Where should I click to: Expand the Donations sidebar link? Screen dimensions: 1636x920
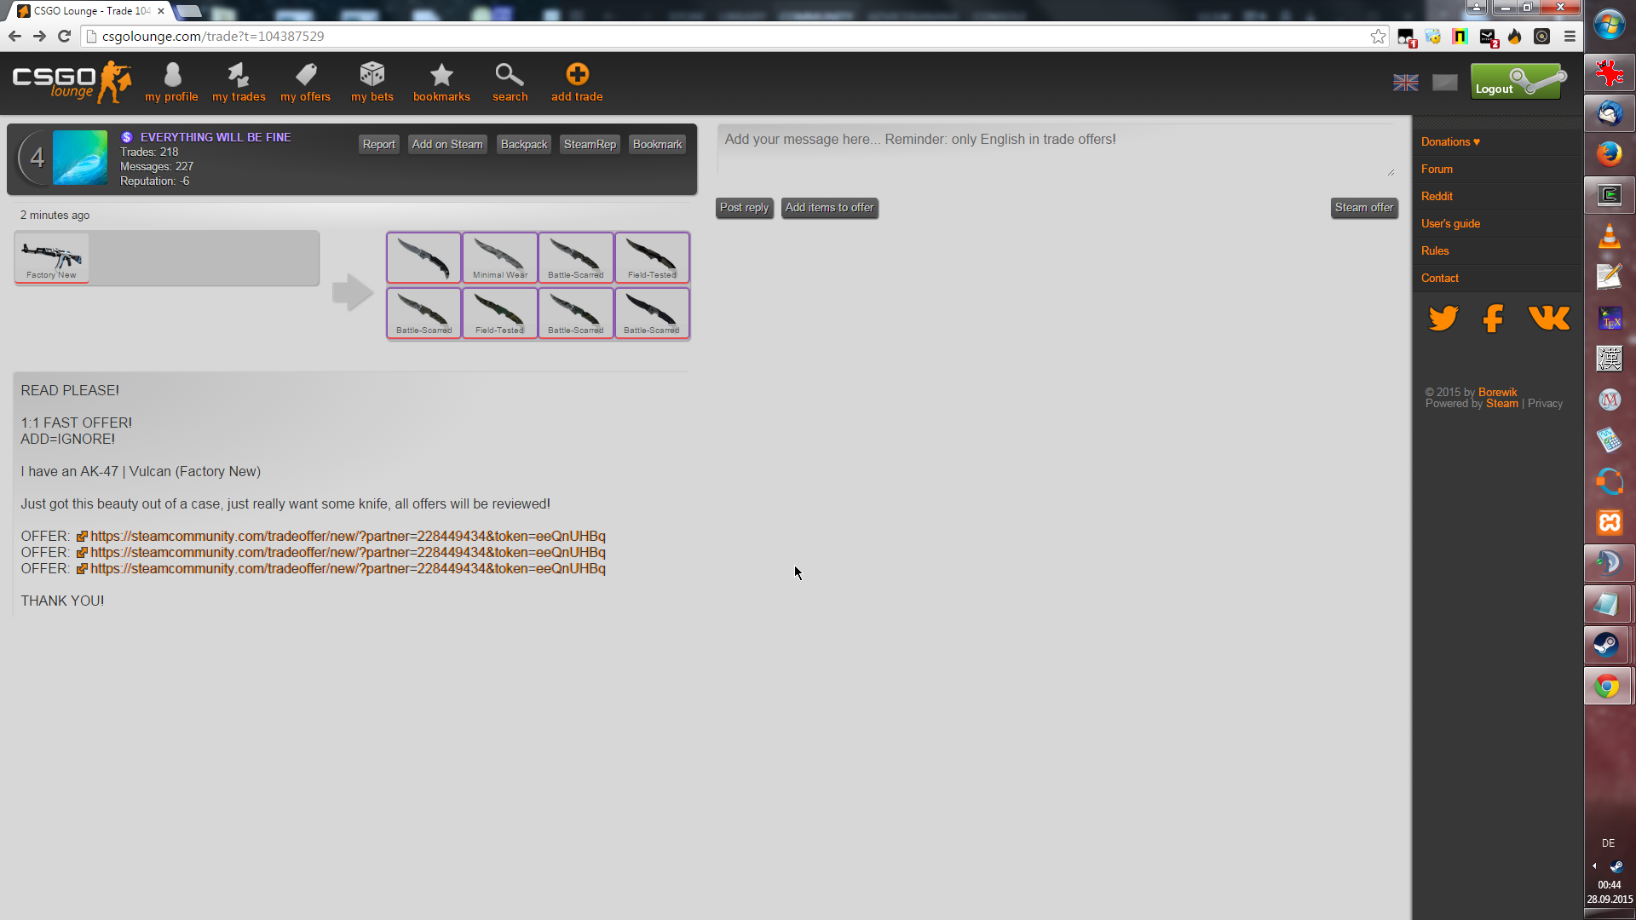1450,141
